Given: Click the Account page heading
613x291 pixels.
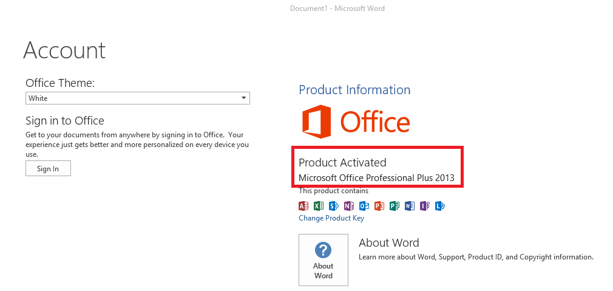Looking at the screenshot, I should (x=64, y=50).
